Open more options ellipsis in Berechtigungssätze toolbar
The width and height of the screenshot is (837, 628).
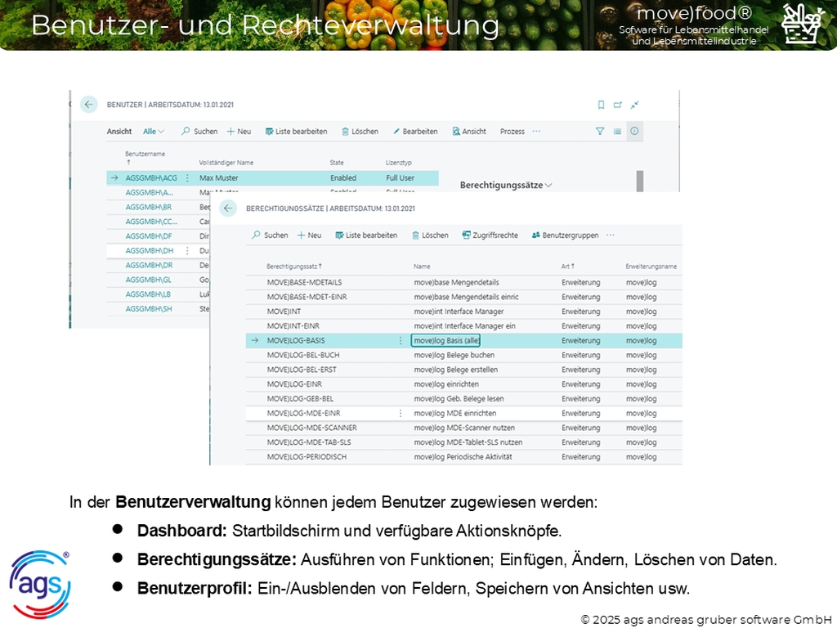click(x=611, y=235)
